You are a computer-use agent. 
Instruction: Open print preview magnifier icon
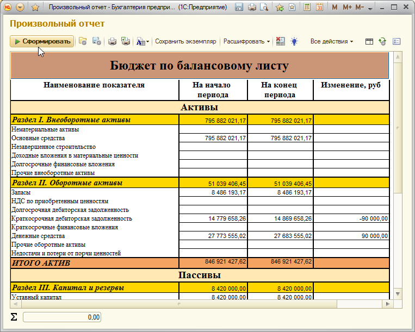[264, 8]
